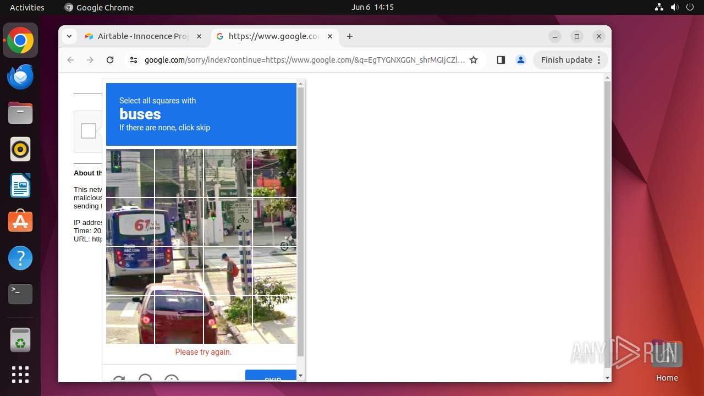Click 'Please try again.' message
This screenshot has height=396, width=704.
204,352
